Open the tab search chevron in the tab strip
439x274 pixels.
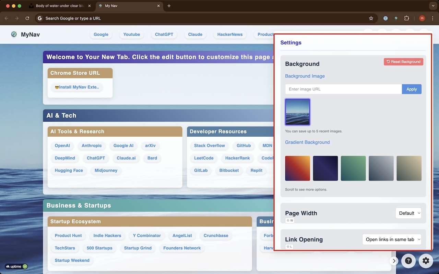tap(432, 6)
